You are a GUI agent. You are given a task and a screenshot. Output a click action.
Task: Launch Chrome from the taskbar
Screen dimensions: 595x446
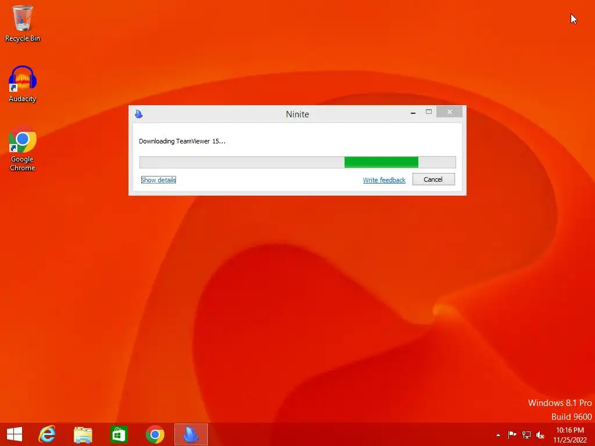tap(155, 434)
